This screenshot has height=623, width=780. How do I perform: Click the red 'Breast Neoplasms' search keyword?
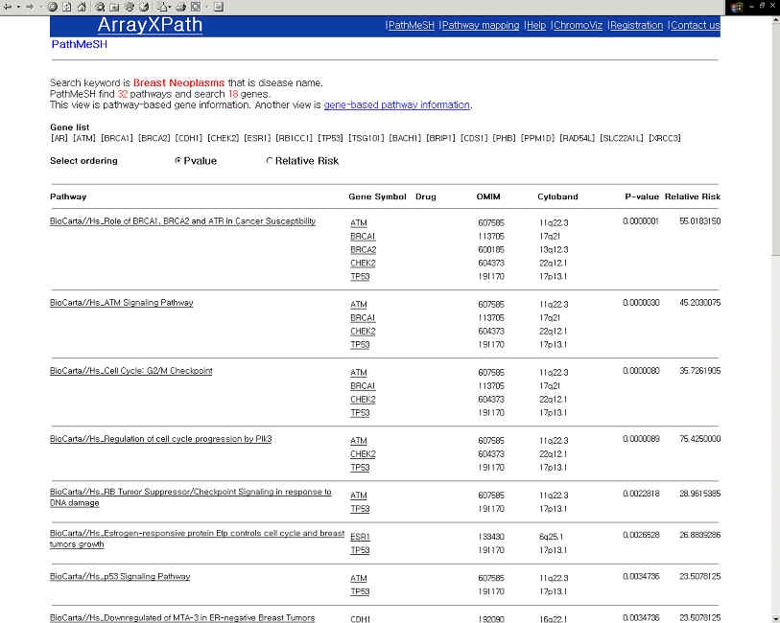tap(179, 83)
